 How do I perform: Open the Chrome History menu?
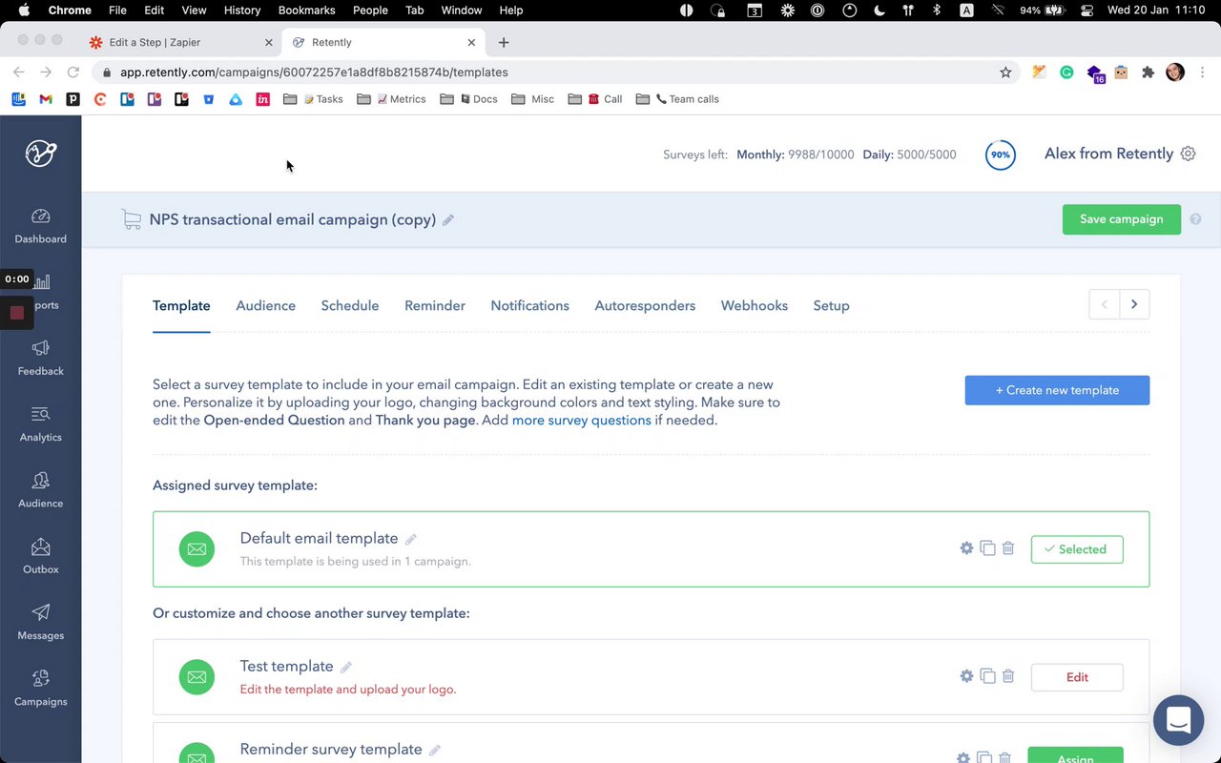[x=241, y=10]
